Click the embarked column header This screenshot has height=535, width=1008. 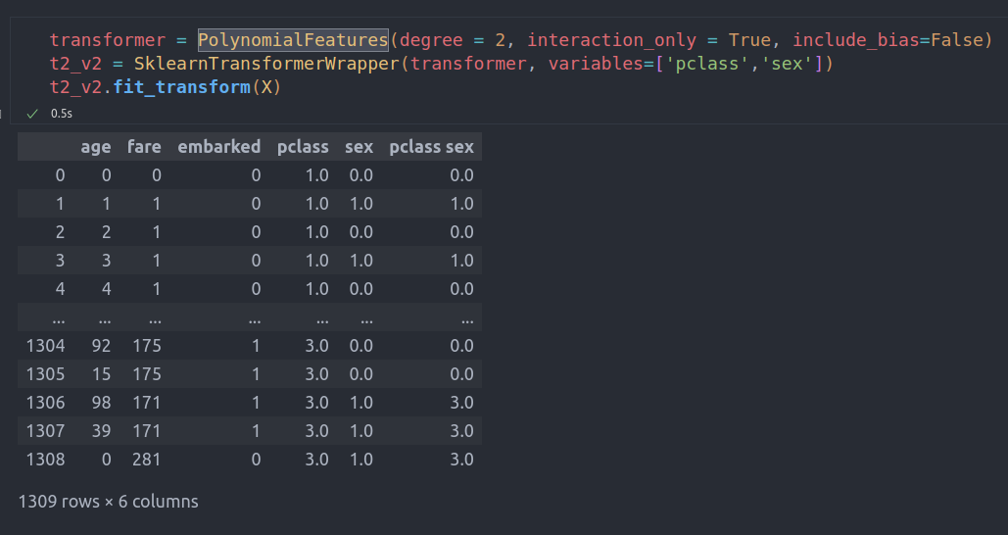pos(219,147)
